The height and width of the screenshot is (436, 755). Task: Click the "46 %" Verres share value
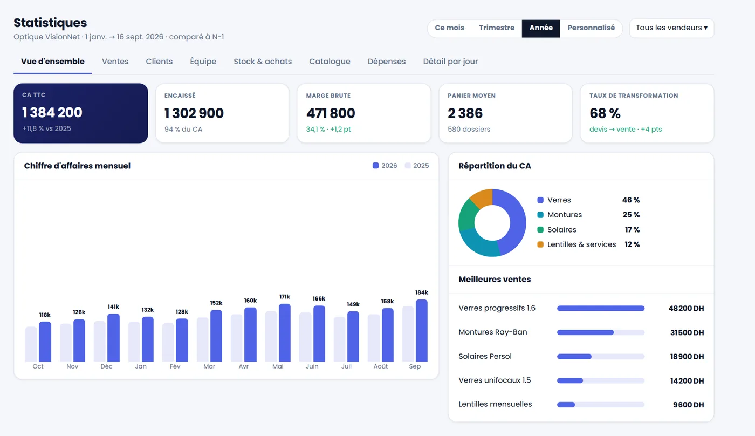tap(631, 200)
